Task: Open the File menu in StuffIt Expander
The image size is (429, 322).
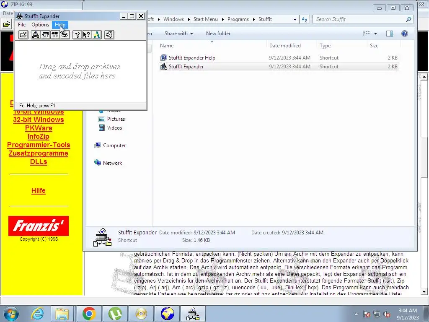Action: (22, 25)
